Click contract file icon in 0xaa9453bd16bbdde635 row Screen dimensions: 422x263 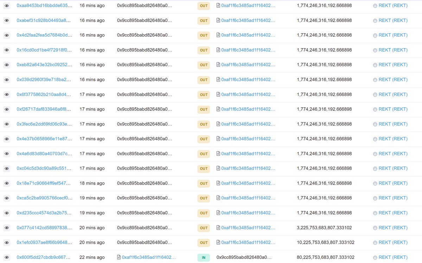(x=218, y=6)
